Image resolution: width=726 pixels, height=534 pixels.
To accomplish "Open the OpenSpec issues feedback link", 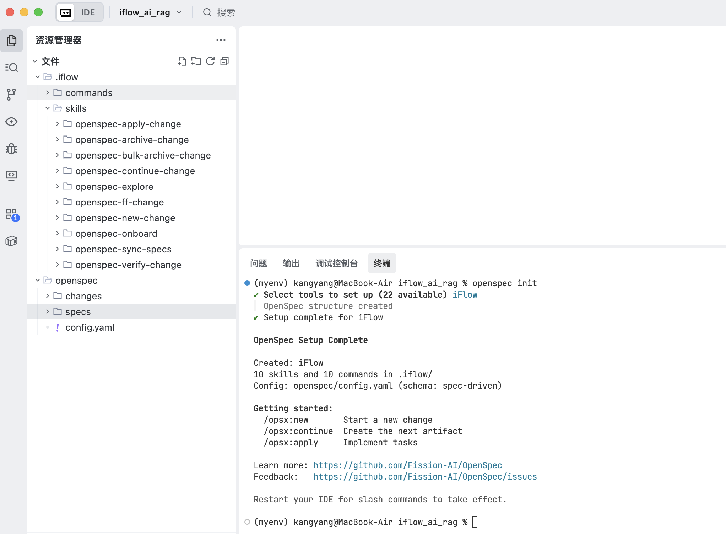I will tap(425, 476).
